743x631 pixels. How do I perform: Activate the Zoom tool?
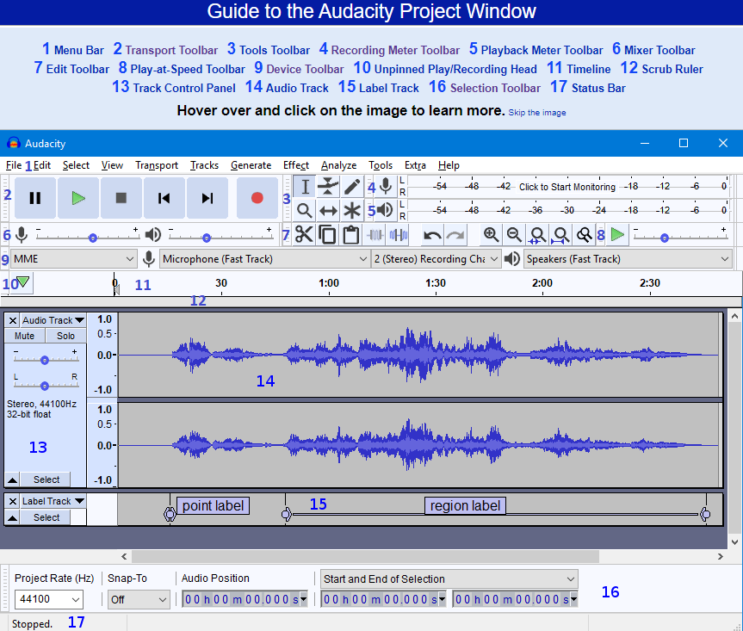(x=303, y=210)
